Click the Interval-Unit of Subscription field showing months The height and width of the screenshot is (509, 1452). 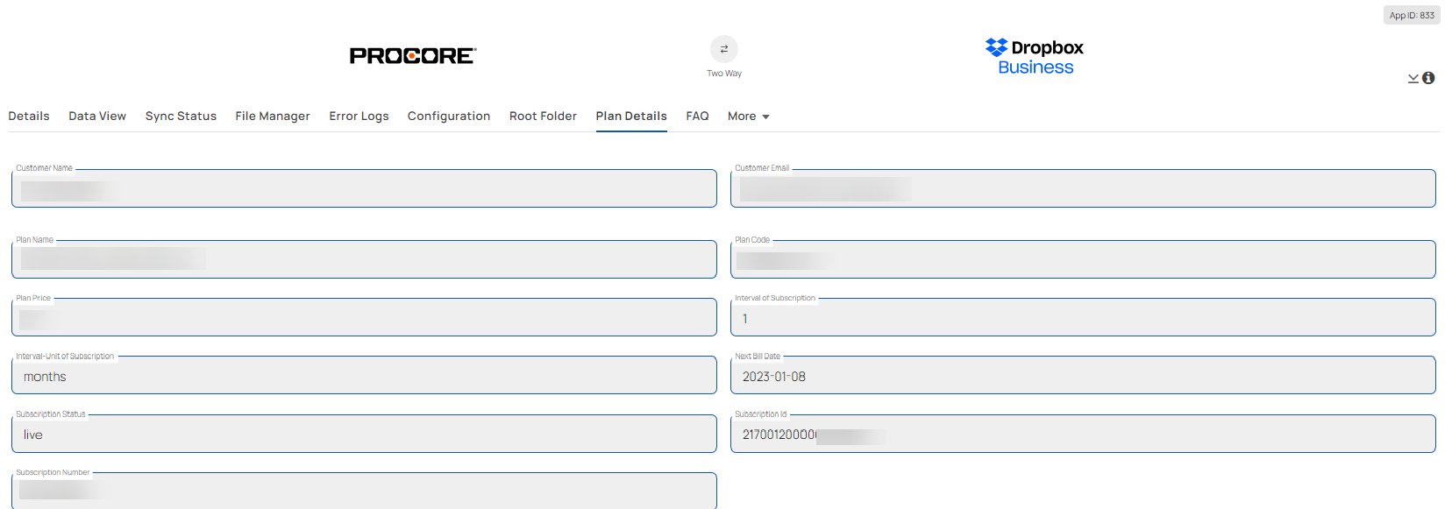pyautogui.click(x=364, y=375)
